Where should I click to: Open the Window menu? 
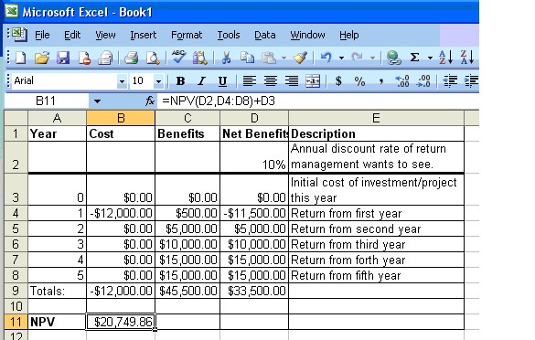tap(307, 35)
